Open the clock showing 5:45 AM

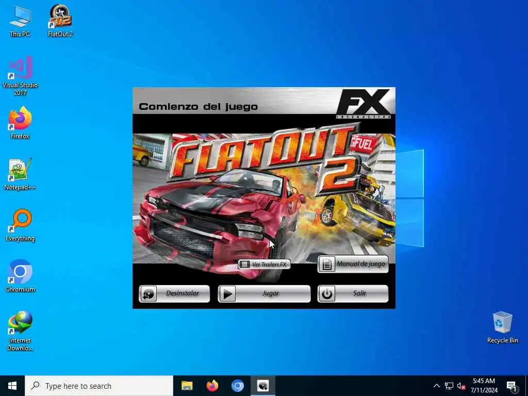click(484, 386)
